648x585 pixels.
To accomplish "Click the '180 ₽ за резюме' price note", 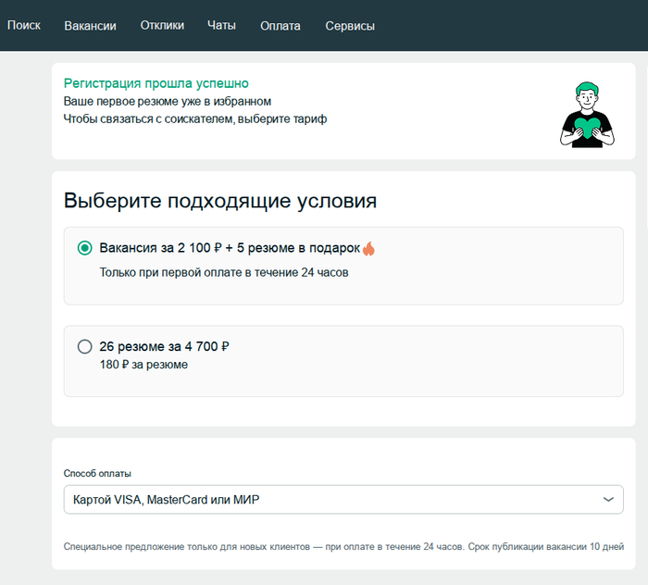I will tap(143, 365).
